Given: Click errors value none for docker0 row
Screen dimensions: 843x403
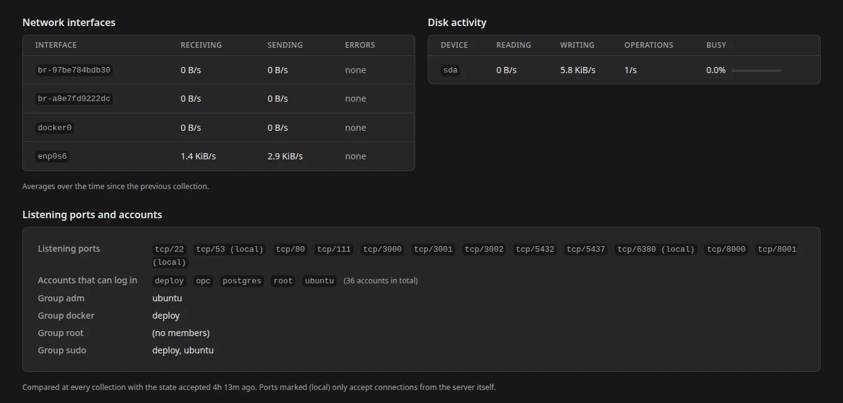Looking at the screenshot, I should click(x=356, y=128).
